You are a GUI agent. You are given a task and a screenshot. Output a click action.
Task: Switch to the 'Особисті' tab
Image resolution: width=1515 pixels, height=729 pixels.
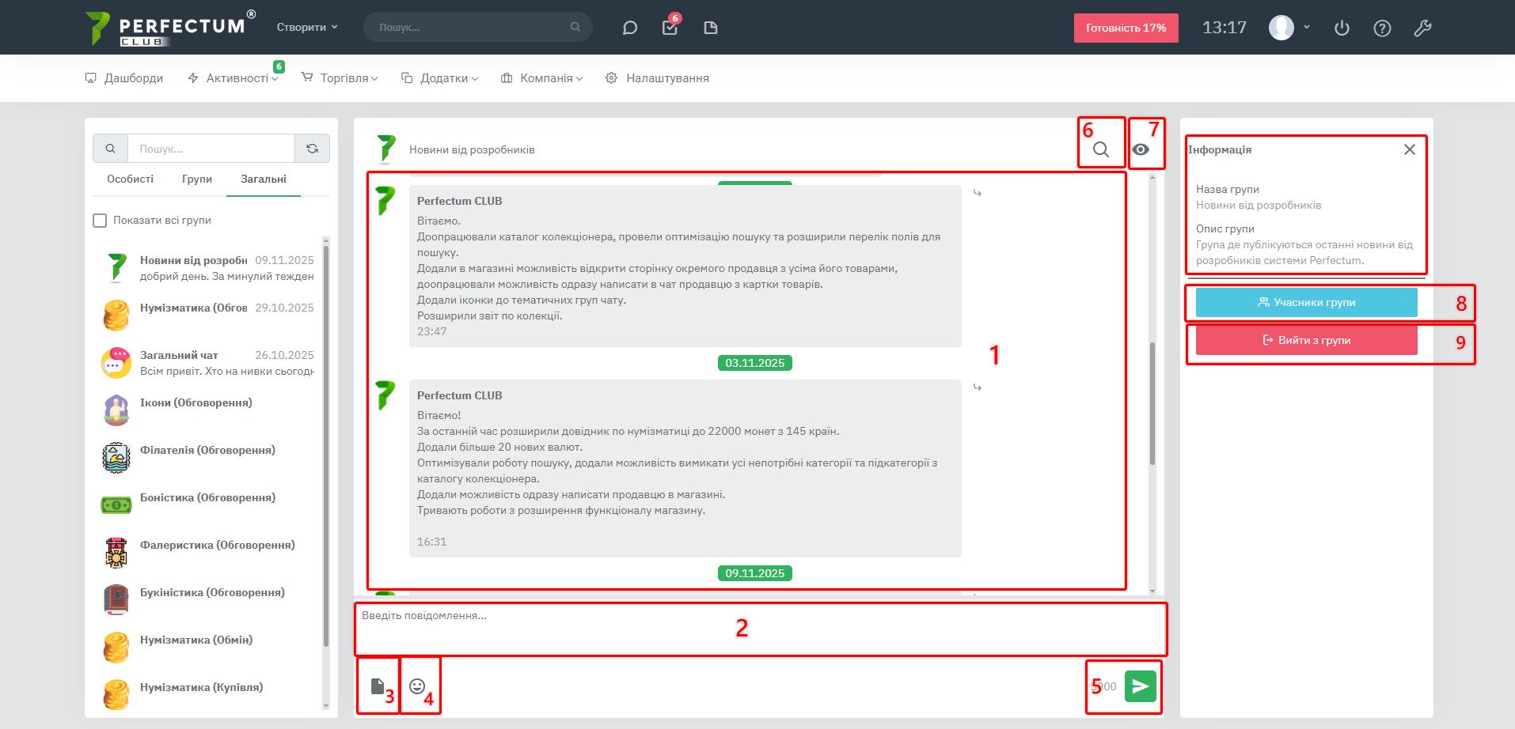[x=131, y=179]
